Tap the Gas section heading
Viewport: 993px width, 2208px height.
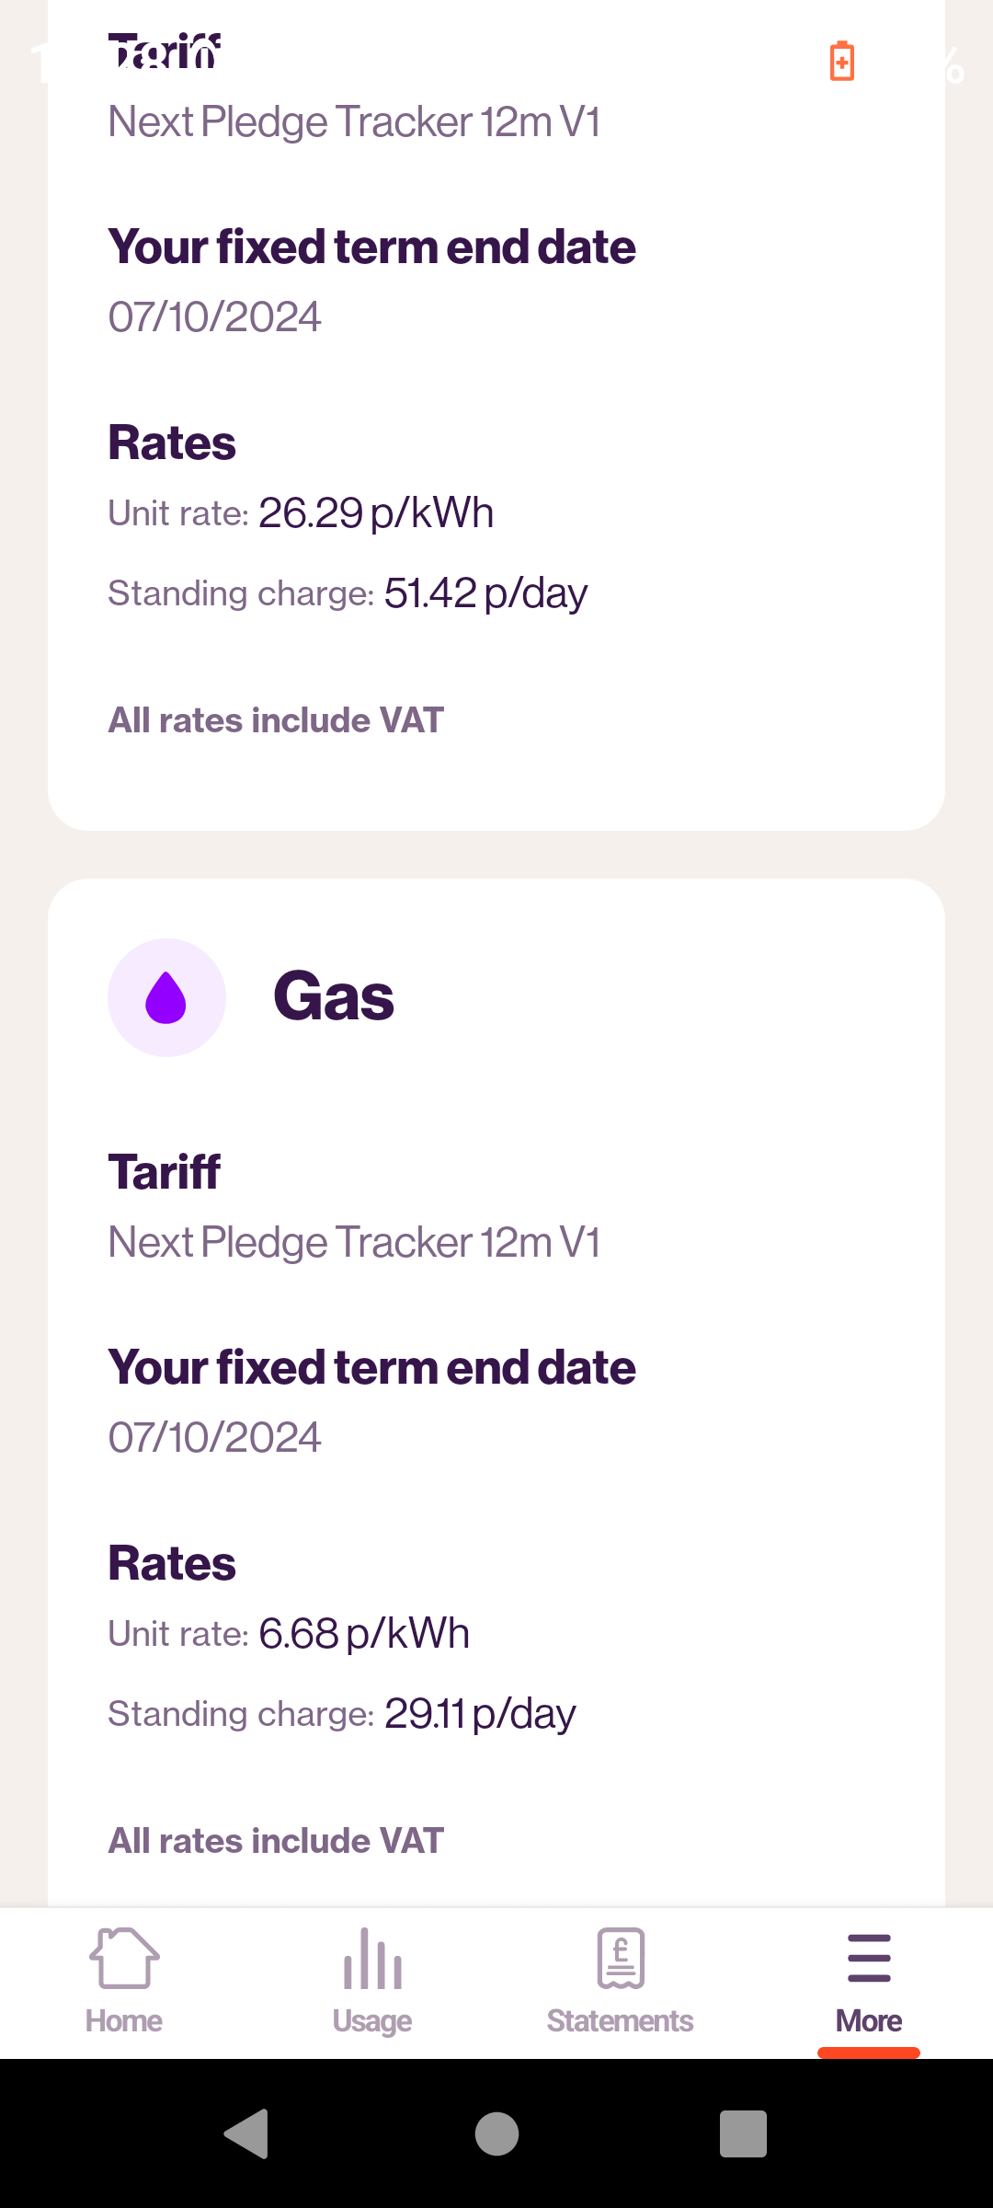(334, 997)
